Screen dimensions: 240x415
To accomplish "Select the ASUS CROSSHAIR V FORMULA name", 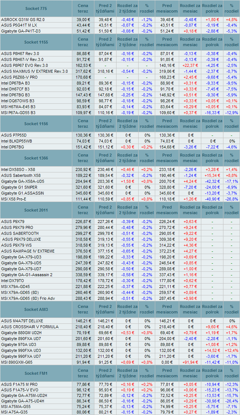I will pos(30,327).
